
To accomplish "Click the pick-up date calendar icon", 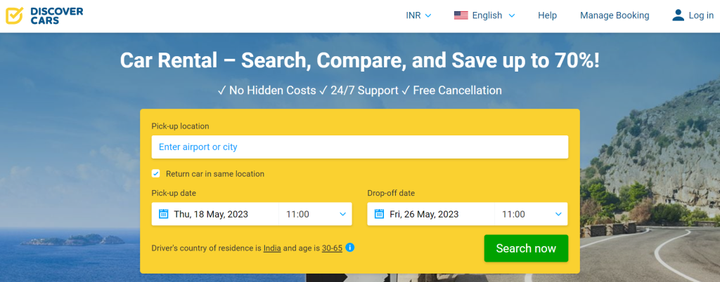I will pos(164,214).
